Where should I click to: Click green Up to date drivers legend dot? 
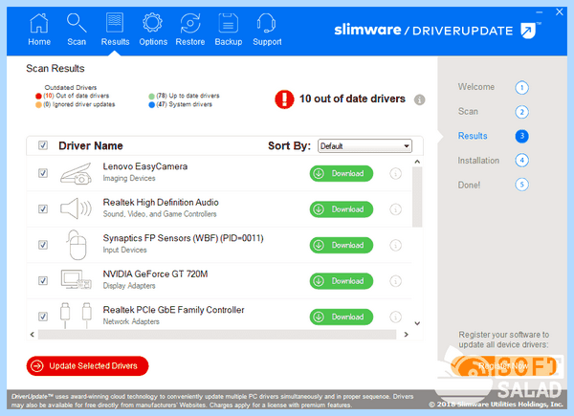151,97
